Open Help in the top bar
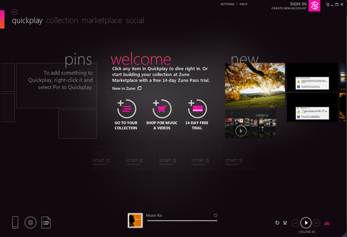Viewport: 347px width, 237px height. click(x=243, y=4)
